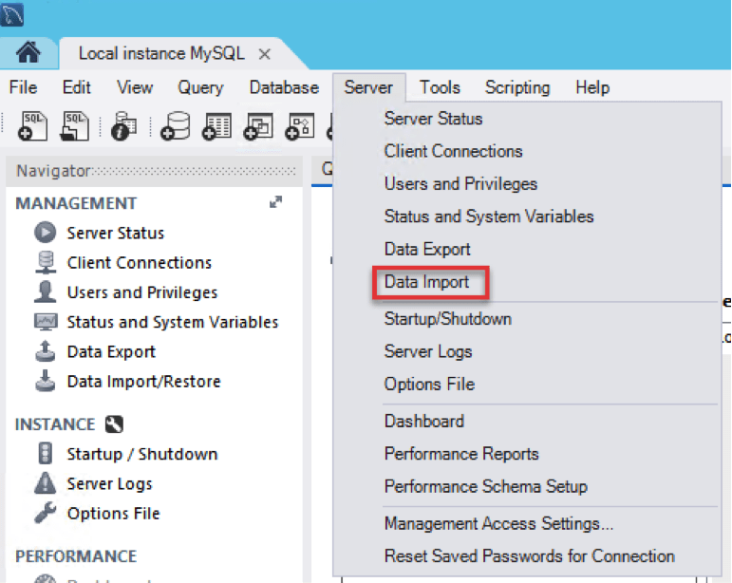Image resolution: width=732 pixels, height=583 pixels.
Task: Open Users and Privileges in Navigator
Action: pyautogui.click(x=141, y=292)
